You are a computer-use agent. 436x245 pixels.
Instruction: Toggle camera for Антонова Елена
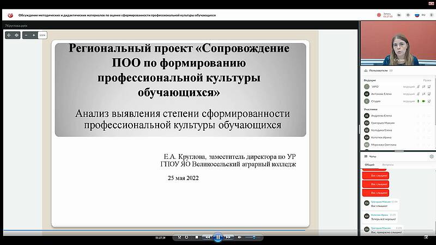pos(423,94)
